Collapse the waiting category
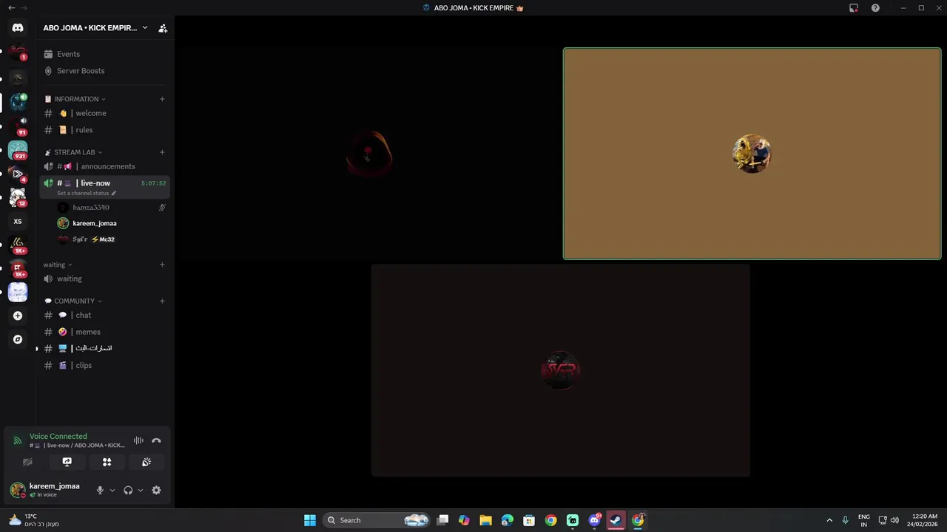Screen dimensions: 947x532 click(x=58, y=265)
